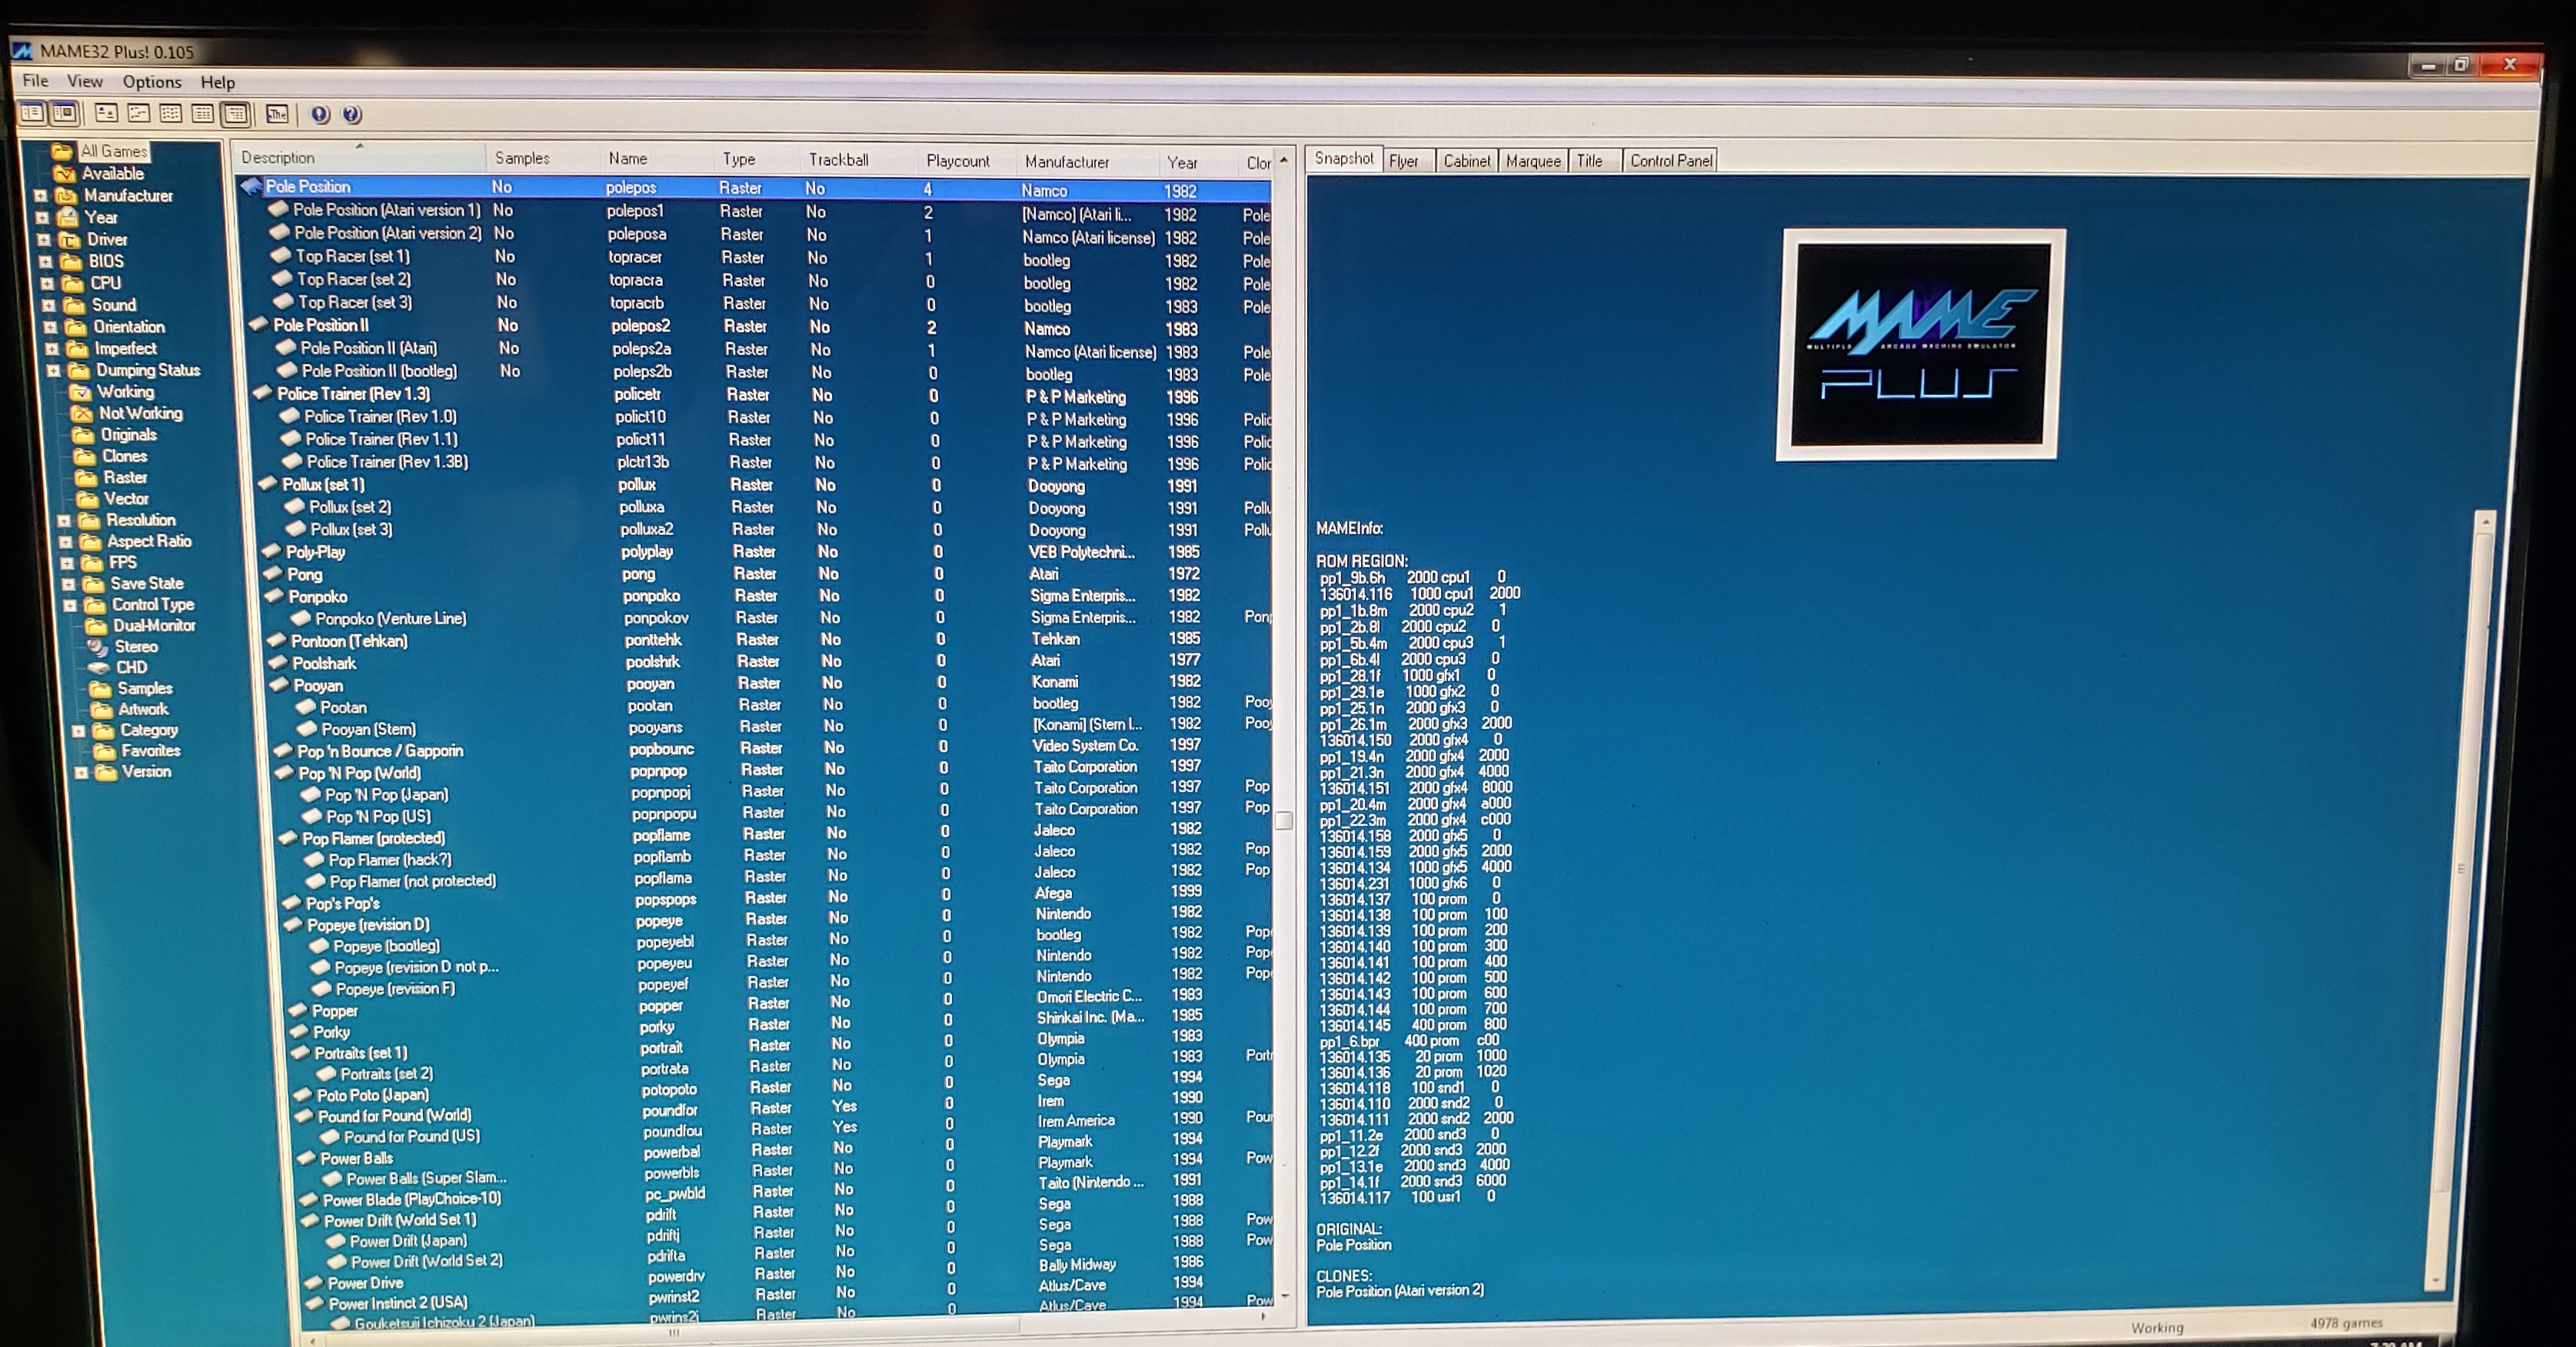Open the Options menu
The width and height of the screenshot is (2576, 1347).
(x=152, y=82)
